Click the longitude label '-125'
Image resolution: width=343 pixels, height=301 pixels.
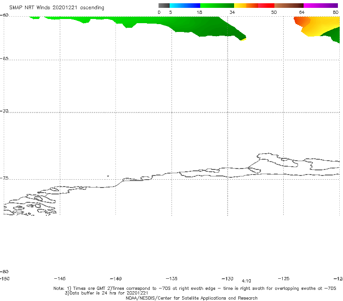coord(284,278)
